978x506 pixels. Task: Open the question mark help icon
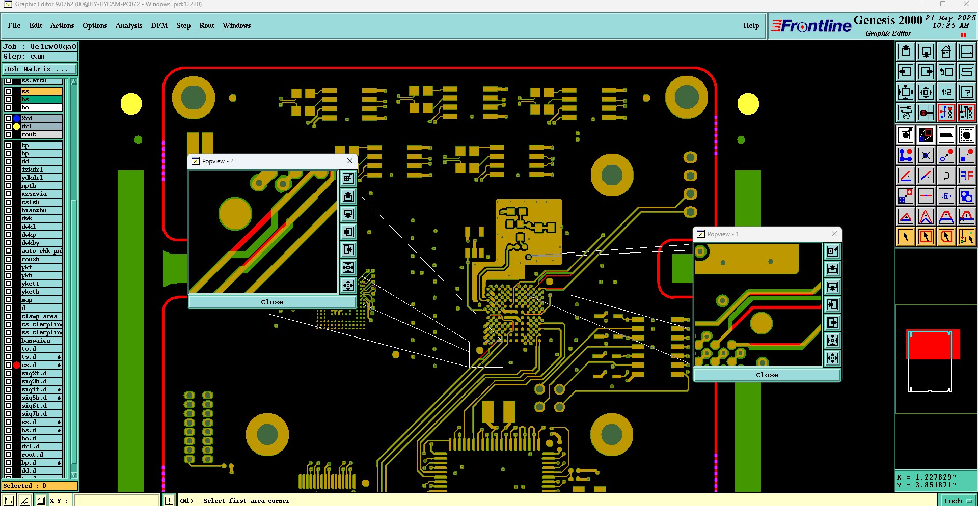coord(967,92)
